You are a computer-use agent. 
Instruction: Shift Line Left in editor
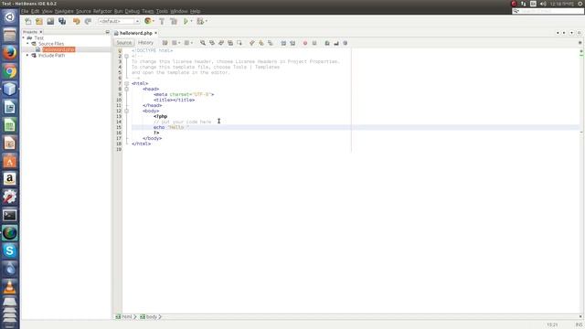(x=283, y=43)
